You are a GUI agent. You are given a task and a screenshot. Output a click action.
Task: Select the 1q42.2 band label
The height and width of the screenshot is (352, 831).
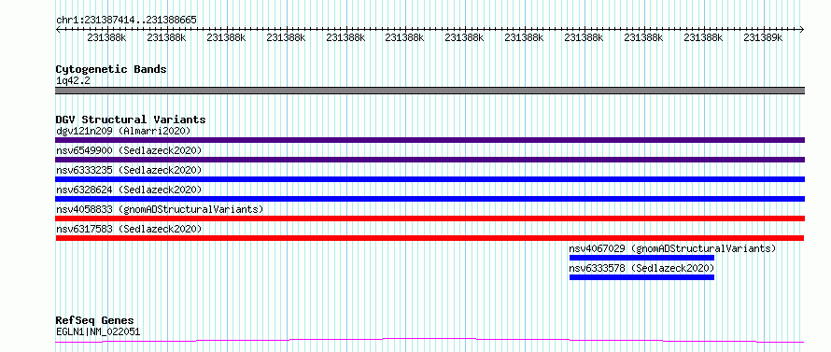73,80
